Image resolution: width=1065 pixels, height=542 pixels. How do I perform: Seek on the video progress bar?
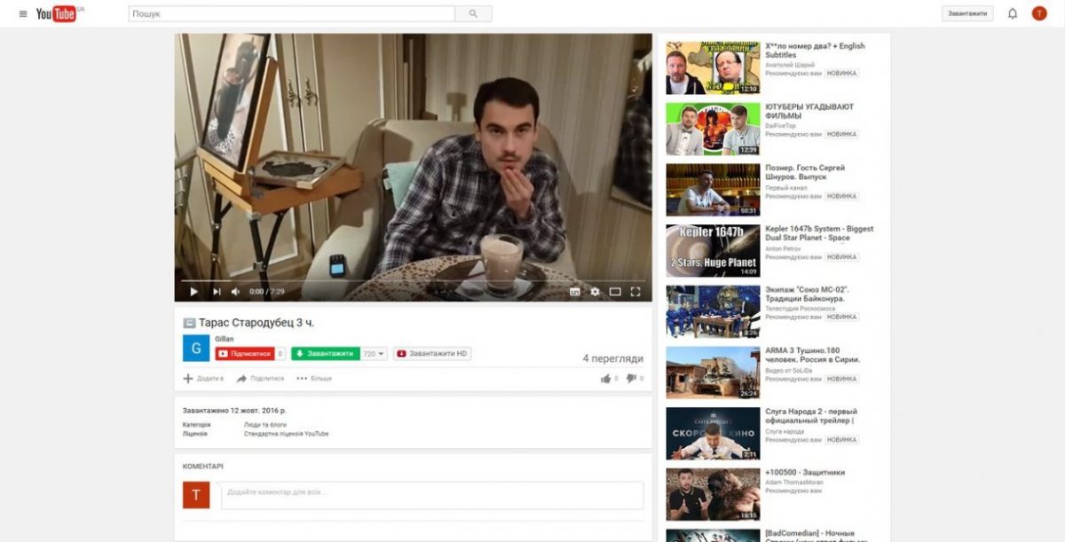pyautogui.click(x=413, y=280)
